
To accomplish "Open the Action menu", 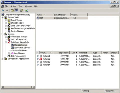I will click(13, 6).
